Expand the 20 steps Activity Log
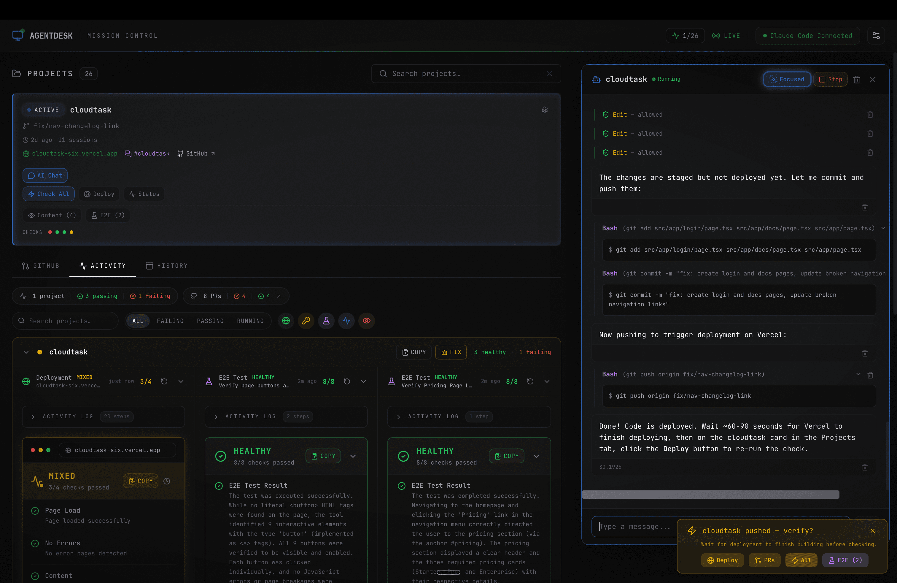This screenshot has width=897, height=583. [103, 416]
